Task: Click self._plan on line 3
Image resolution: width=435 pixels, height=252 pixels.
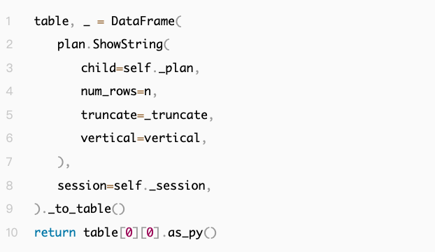Action: pos(158,69)
